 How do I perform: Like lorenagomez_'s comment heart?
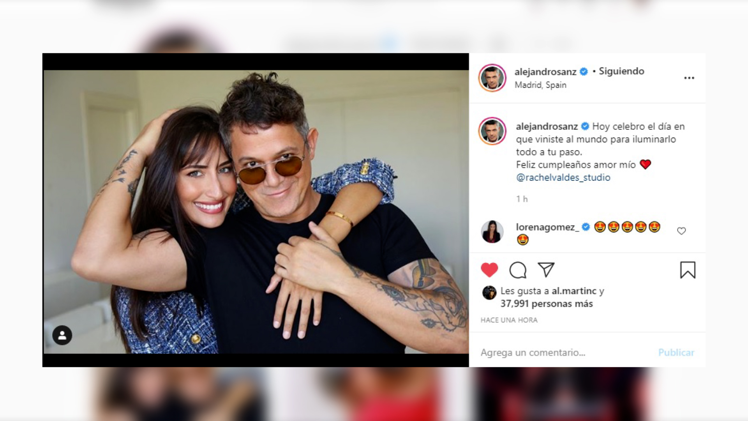[x=681, y=231]
